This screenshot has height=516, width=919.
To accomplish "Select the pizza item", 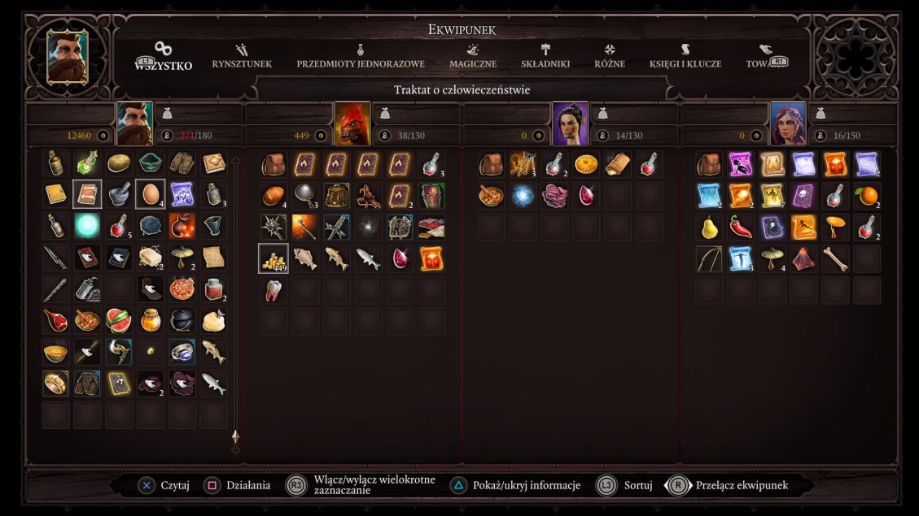I will click(182, 289).
